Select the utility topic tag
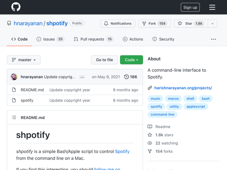 point(174,107)
